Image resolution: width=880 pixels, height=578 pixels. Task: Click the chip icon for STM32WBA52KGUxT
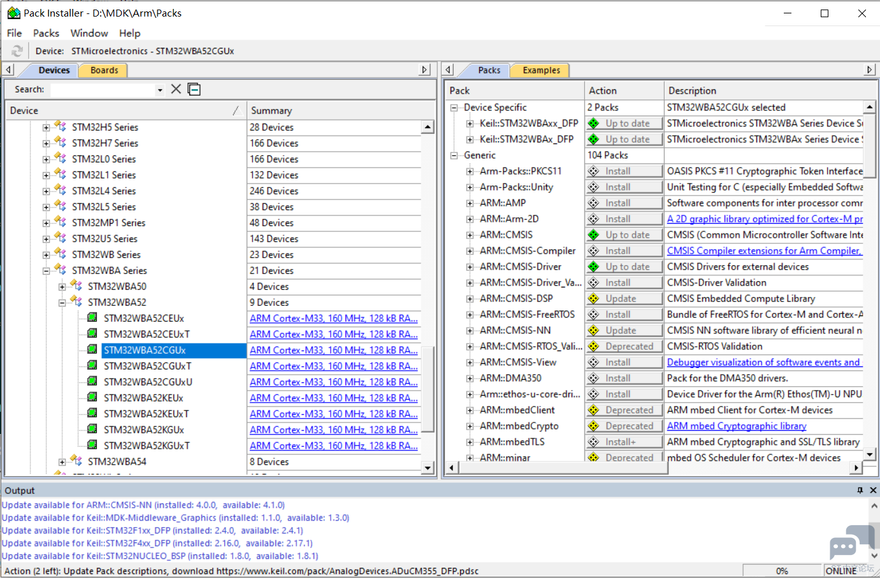(x=92, y=445)
